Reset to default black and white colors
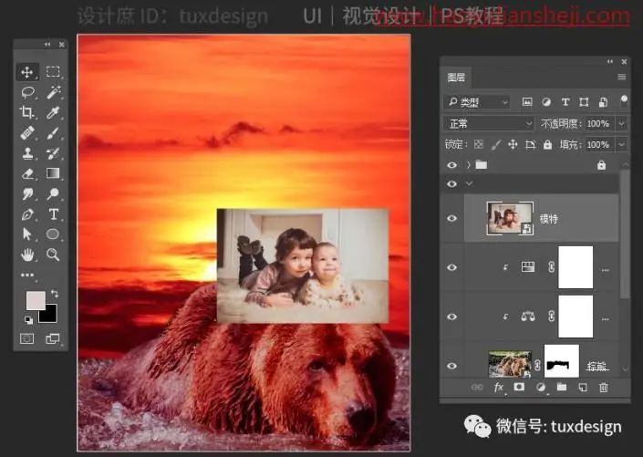The height and width of the screenshot is (457, 643). tap(28, 320)
